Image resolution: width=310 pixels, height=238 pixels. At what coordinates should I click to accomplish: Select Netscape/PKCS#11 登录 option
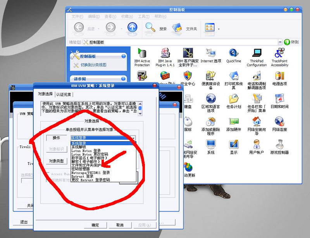(x=103, y=173)
